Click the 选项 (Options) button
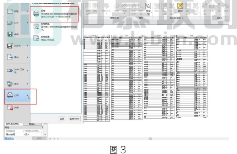 [62, 119]
